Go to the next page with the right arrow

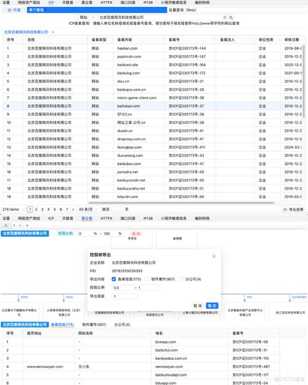point(73,209)
